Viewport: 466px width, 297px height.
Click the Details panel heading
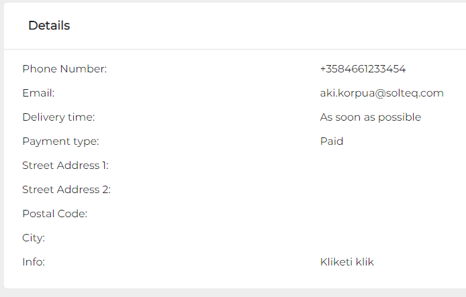click(49, 25)
